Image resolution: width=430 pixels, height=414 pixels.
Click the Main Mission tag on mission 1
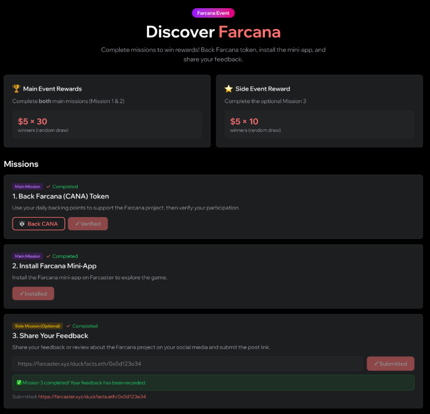(x=27, y=187)
